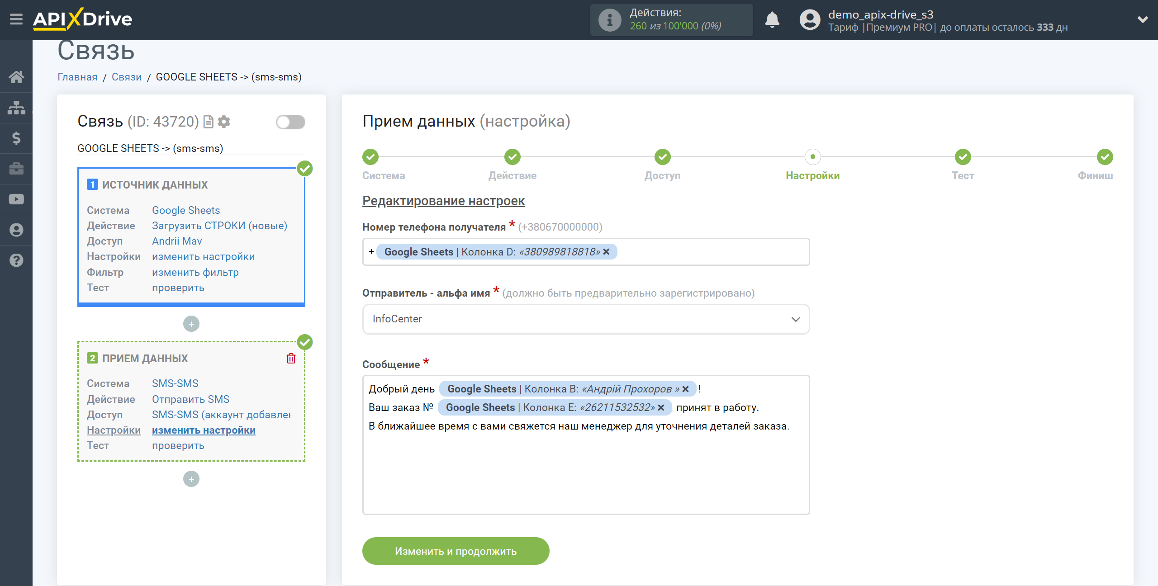Click the ApiX-Drive logo
Screen dimensions: 1158x586
click(83, 19)
